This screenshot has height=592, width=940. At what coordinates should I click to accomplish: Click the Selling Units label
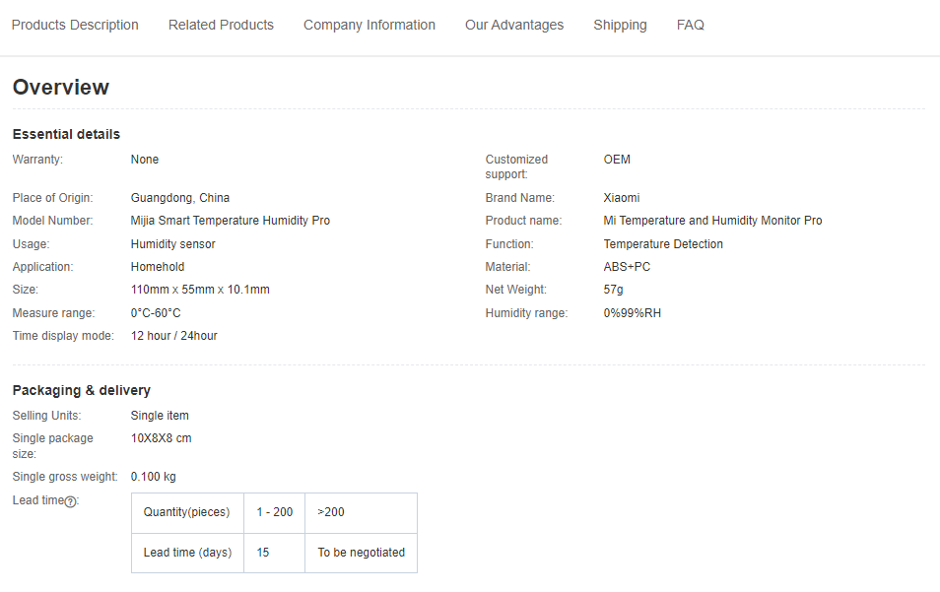pos(46,416)
